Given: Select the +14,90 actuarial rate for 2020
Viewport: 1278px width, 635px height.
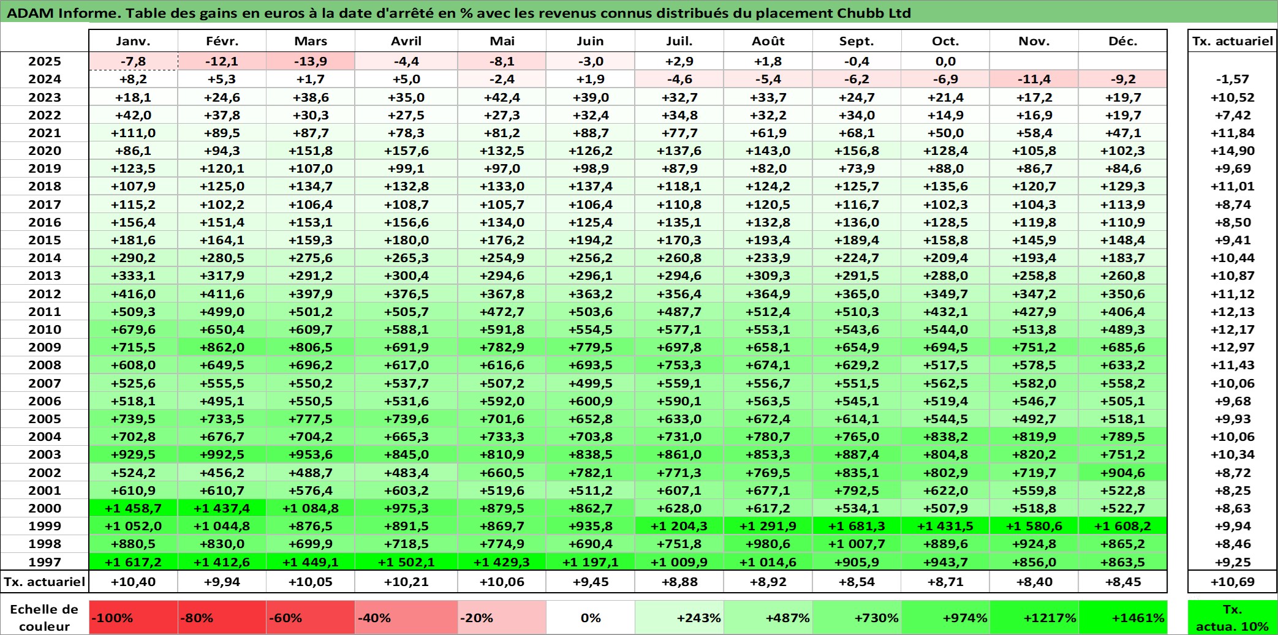Looking at the screenshot, I should click(1233, 151).
